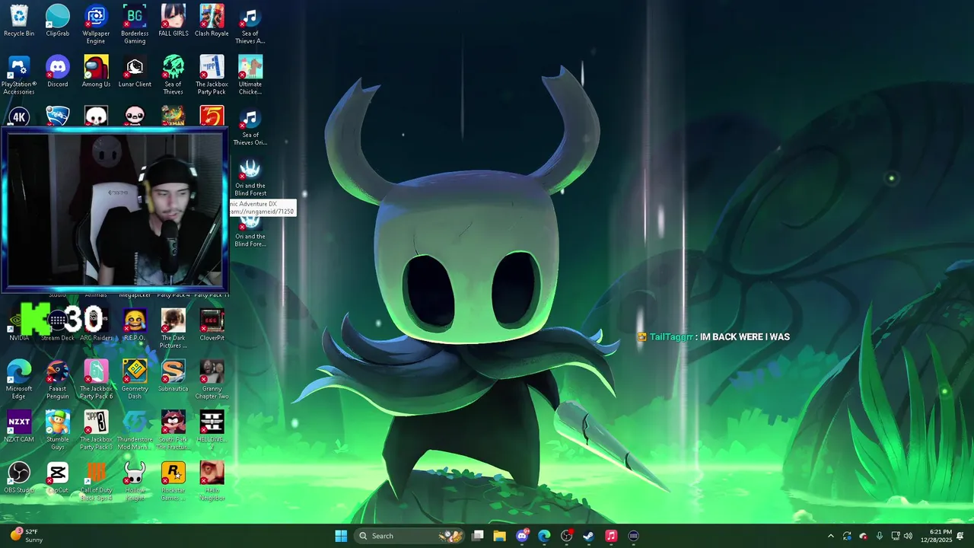Open Apple Music on the taskbar
974x548 pixels.
(611, 536)
